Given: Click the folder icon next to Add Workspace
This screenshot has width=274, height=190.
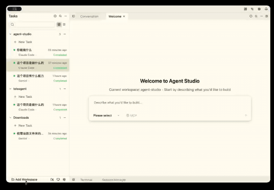Looking at the screenshot, I should tap(52, 180).
